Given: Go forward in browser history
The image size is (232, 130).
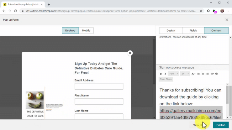Looking at the screenshot, I should [10, 11].
